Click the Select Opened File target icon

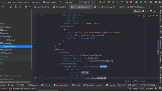(11, 7)
